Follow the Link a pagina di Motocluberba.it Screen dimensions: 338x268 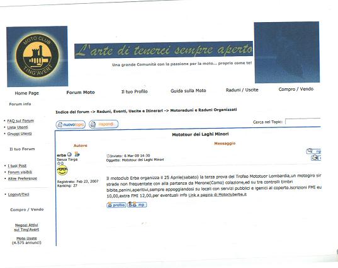[217, 195]
